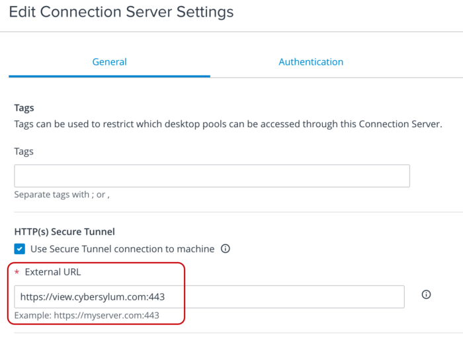Click inside the External URL input field
Screen dimensions: 463x339
click(209, 297)
